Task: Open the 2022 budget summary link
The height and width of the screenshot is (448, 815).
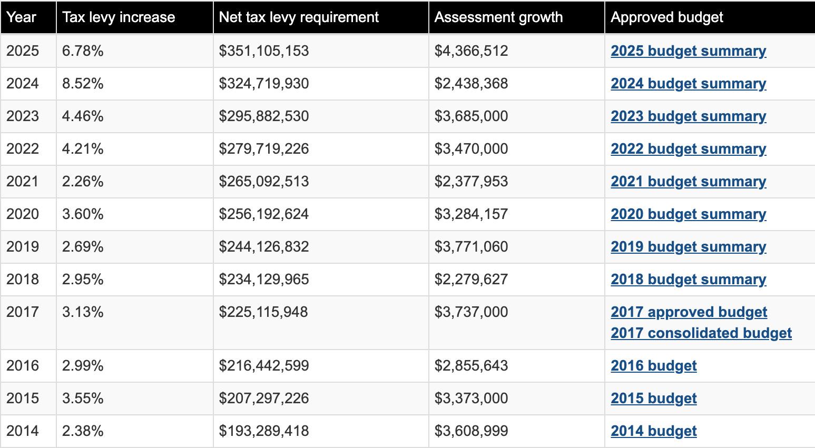Action: tap(688, 149)
